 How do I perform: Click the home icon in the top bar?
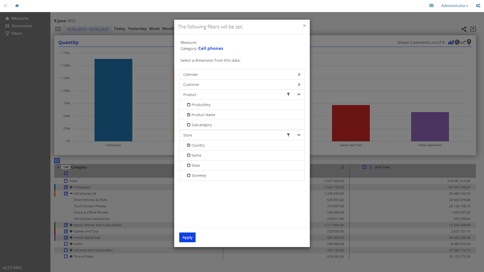pyautogui.click(x=17, y=6)
